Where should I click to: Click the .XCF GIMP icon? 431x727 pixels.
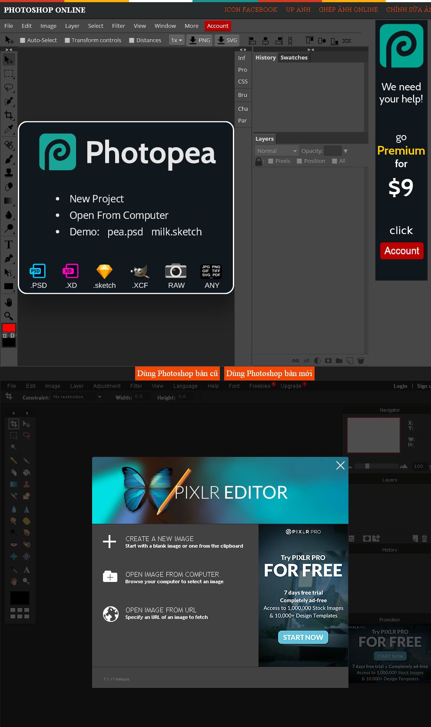click(x=140, y=276)
